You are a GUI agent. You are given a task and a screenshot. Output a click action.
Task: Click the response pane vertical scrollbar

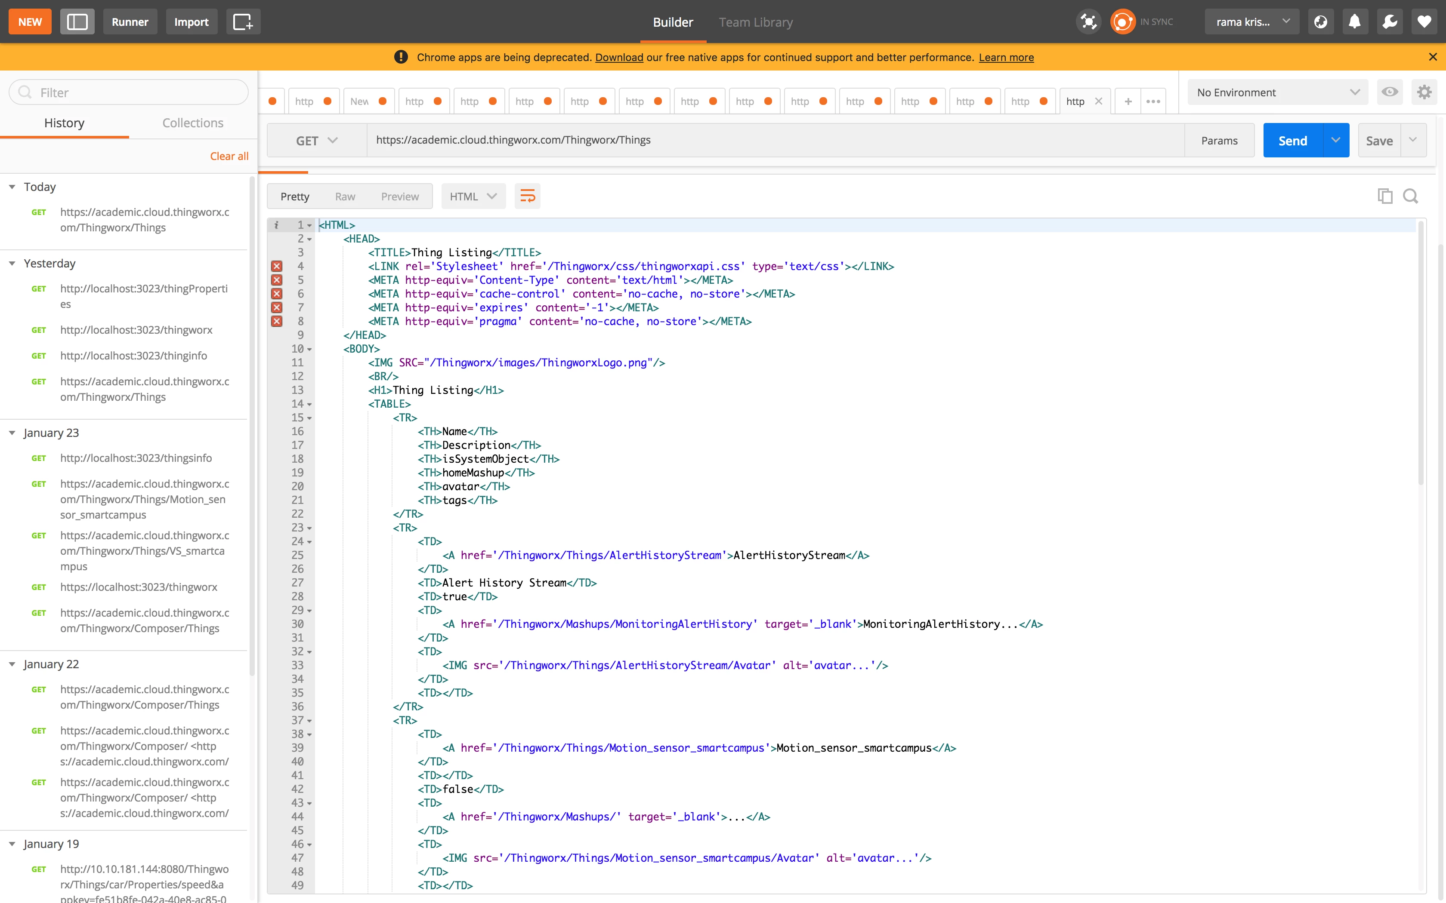(x=1421, y=352)
